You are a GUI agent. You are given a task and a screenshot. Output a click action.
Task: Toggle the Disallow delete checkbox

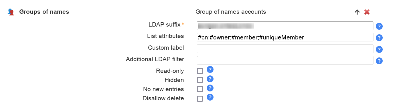point(200,99)
